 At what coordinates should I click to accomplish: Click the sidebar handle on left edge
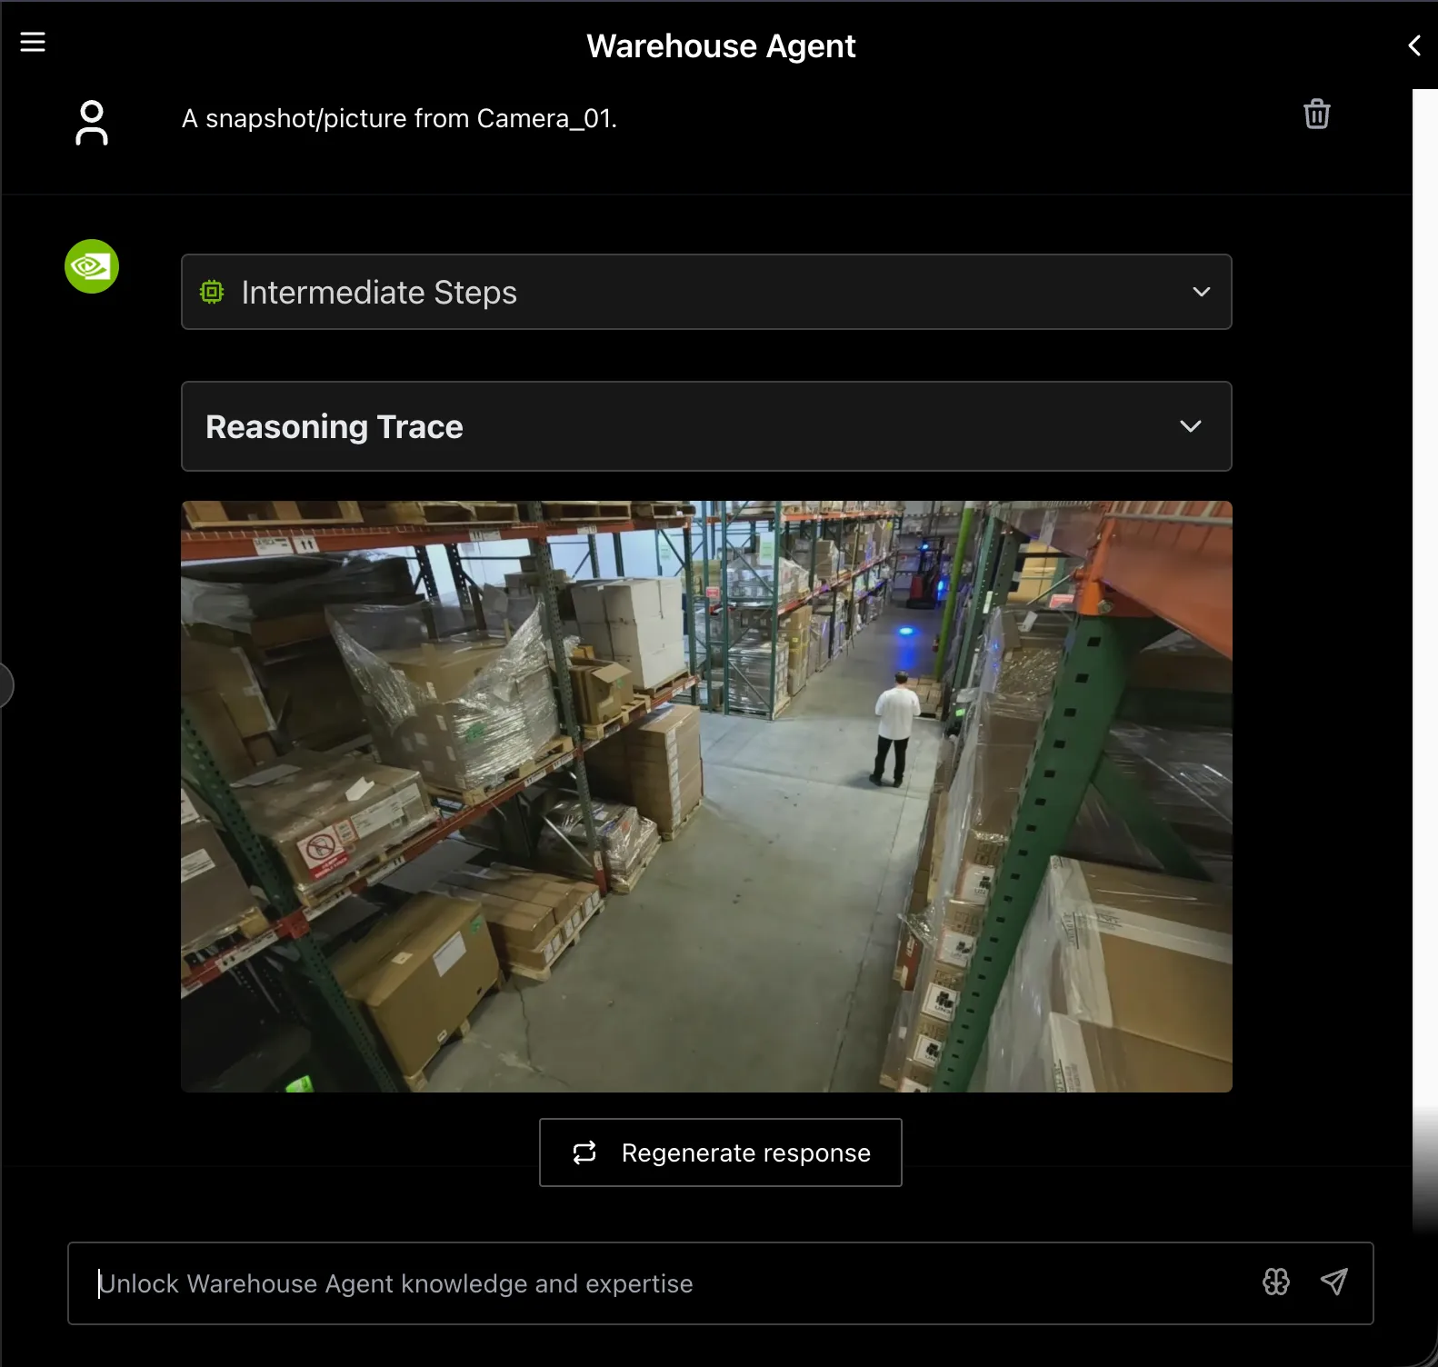click(x=5, y=685)
